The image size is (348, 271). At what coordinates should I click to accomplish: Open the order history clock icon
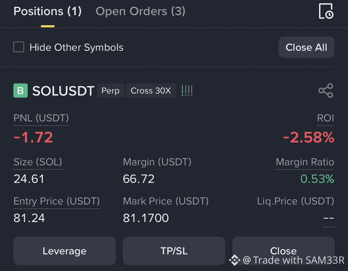click(x=326, y=11)
